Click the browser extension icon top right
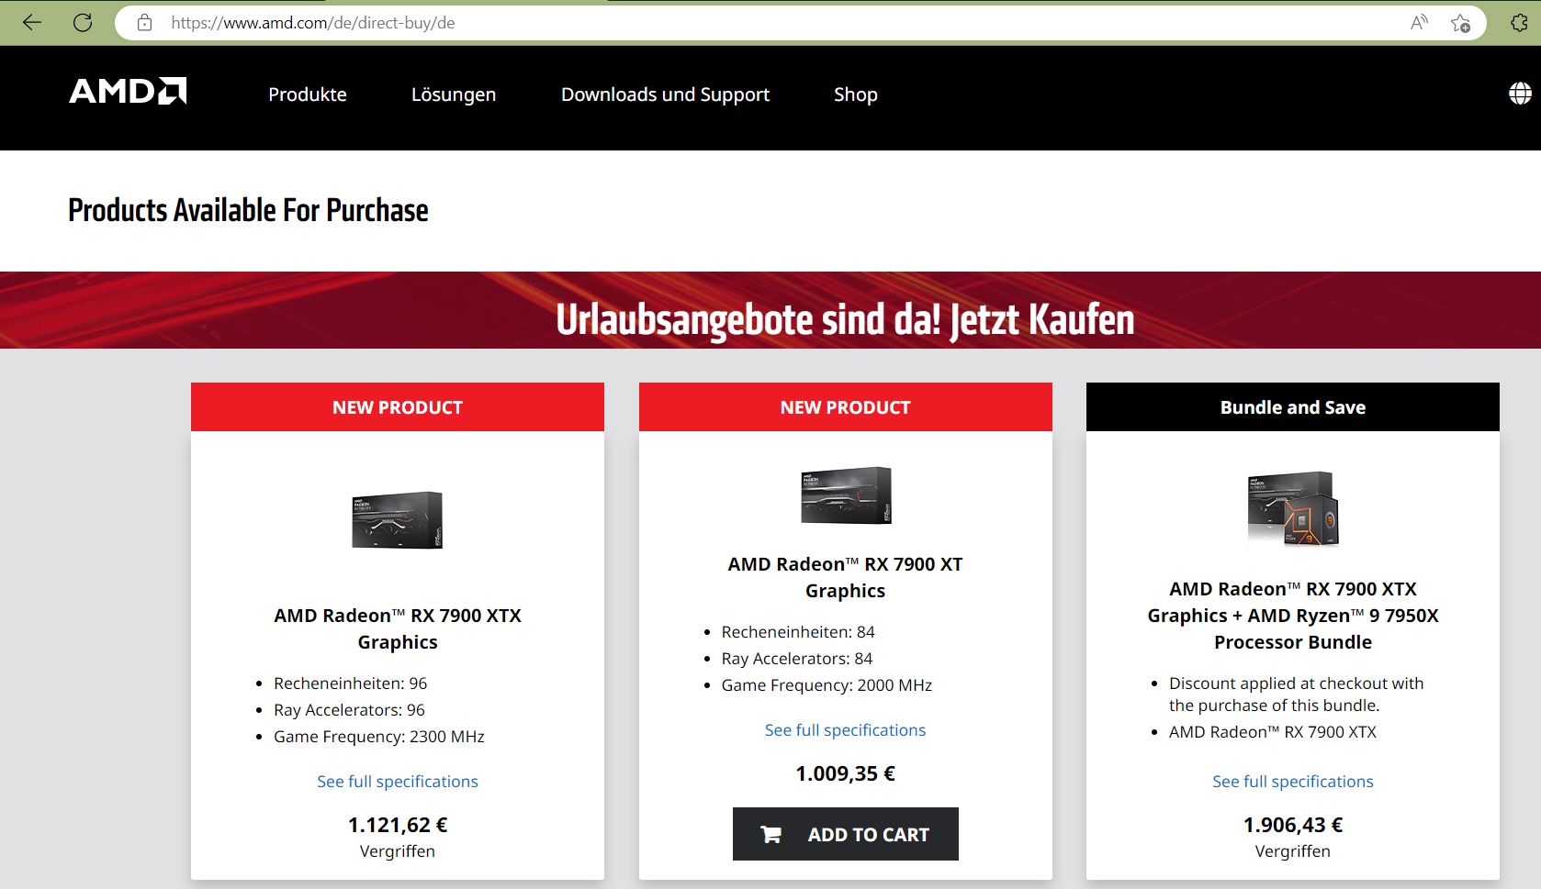The image size is (1541, 889). coord(1520,22)
